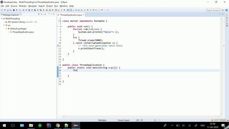Image resolution: width=229 pixels, height=129 pixels.
Task: Open the Help menu
Action: coord(72,6)
